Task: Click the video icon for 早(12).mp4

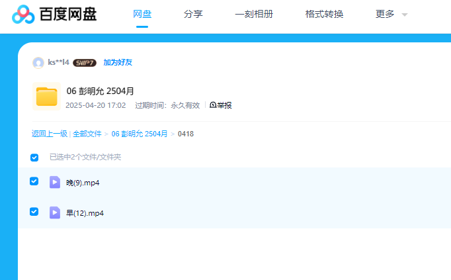Action: click(x=55, y=212)
